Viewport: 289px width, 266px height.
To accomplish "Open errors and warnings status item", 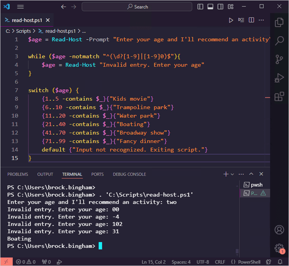I will [x=26, y=262].
